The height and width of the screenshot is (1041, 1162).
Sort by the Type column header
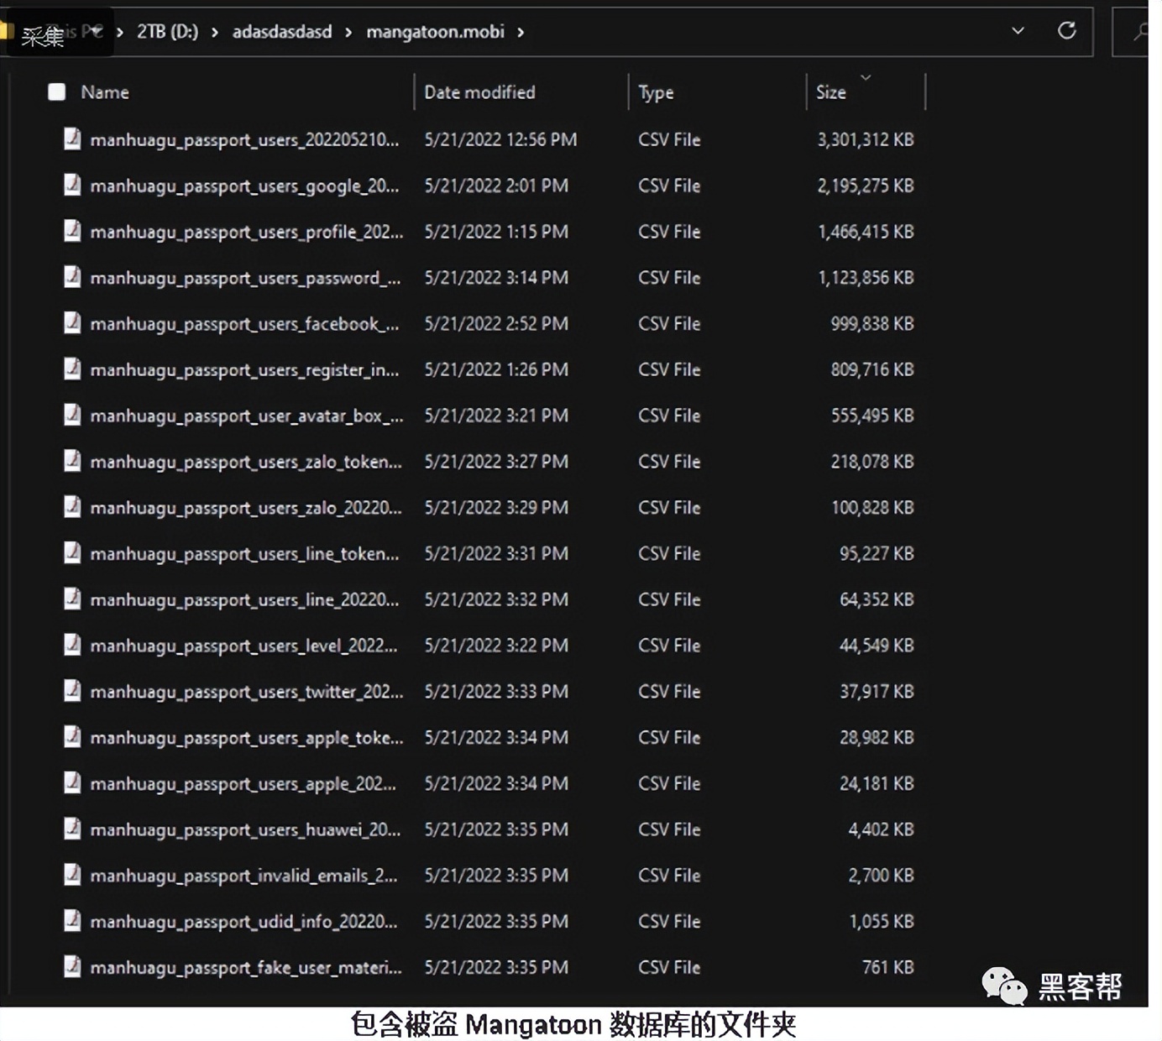tap(656, 92)
